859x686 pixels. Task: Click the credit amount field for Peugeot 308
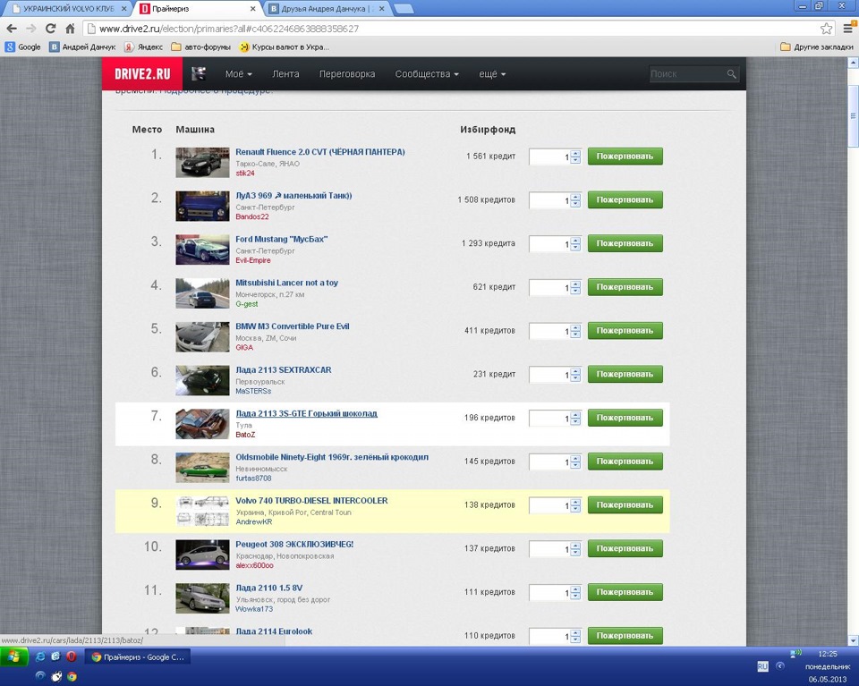(549, 550)
